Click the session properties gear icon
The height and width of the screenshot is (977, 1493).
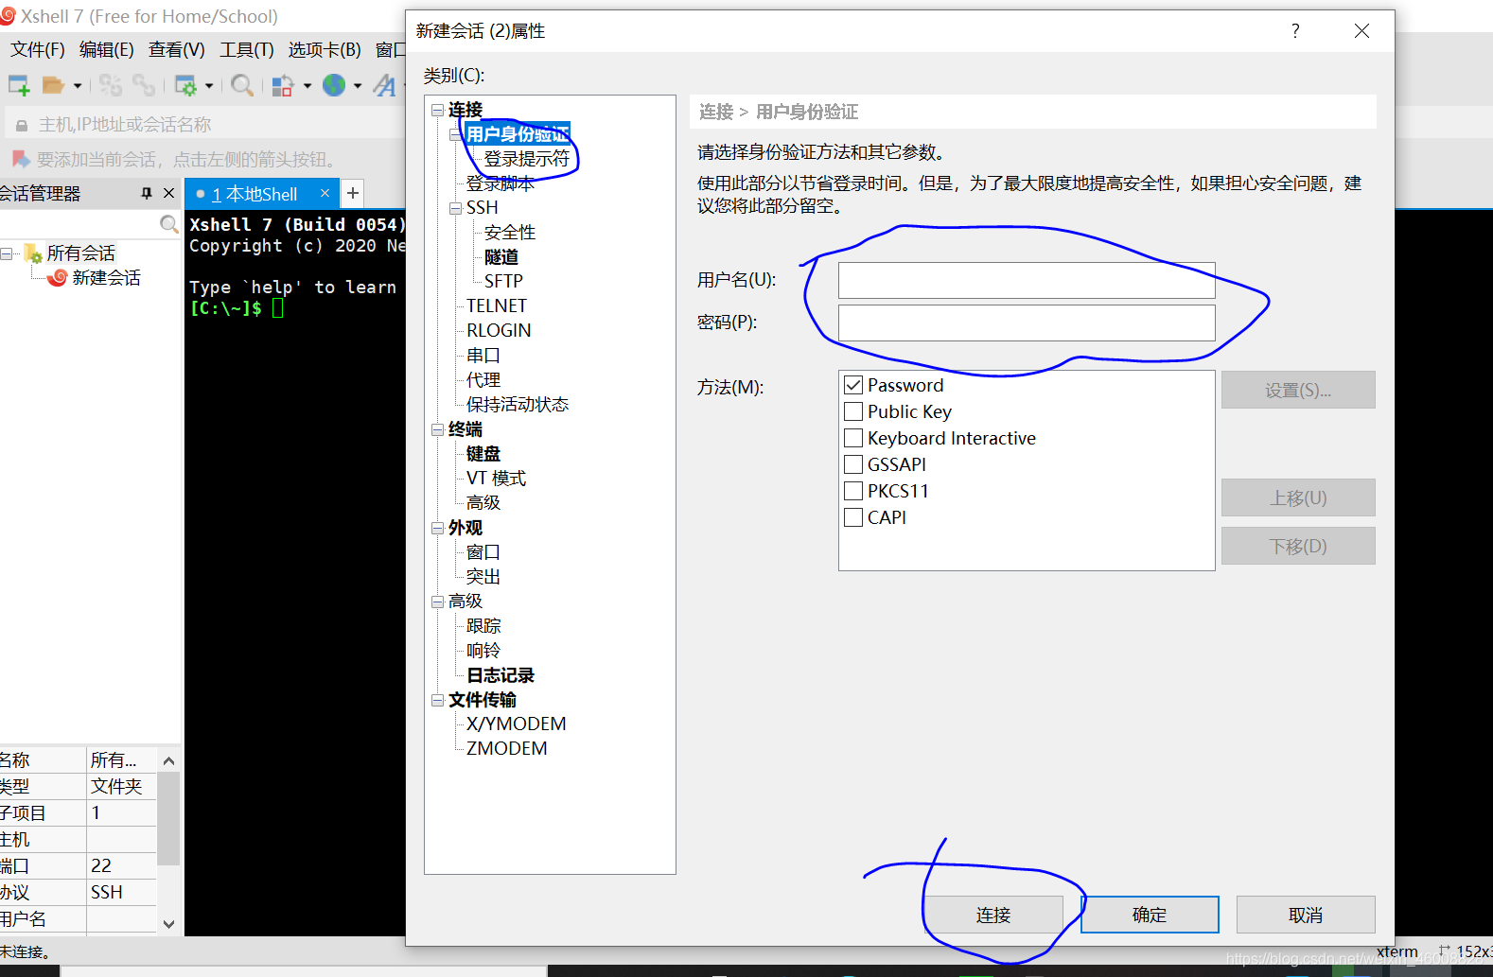click(185, 86)
